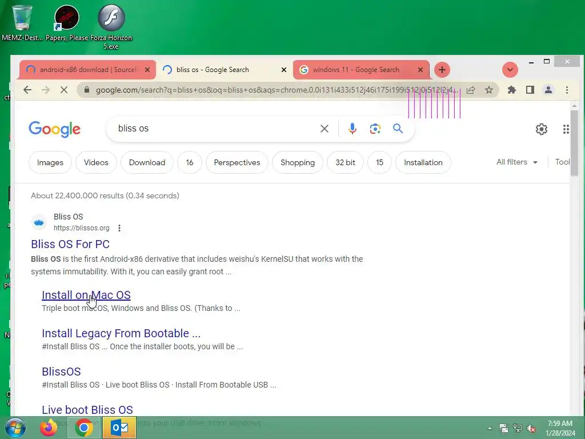The image size is (585, 439).
Task: Close the windows 11 search tab
Action: coord(420,70)
